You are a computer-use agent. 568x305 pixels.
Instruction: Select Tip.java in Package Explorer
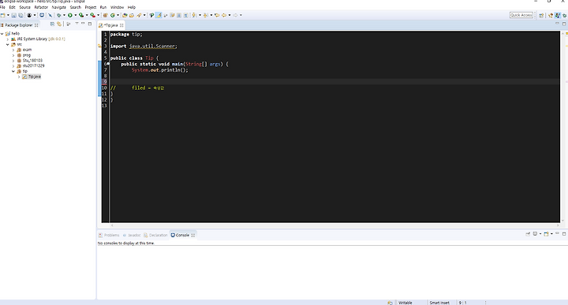(x=32, y=76)
